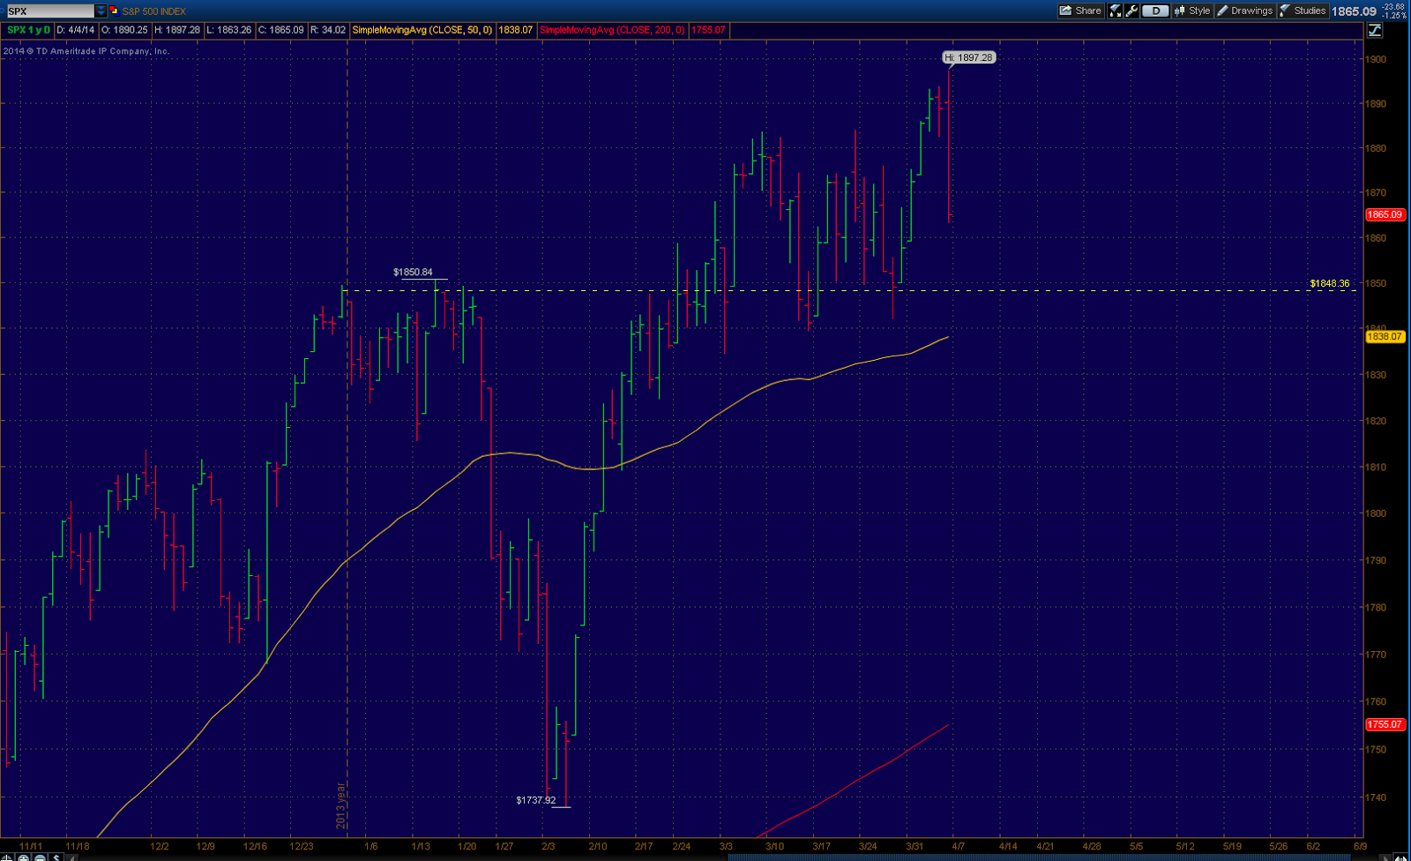Screen dimensions: 1411x861
Task: Click the dollar sign icon in the bottom toolbar
Action: tap(56, 857)
